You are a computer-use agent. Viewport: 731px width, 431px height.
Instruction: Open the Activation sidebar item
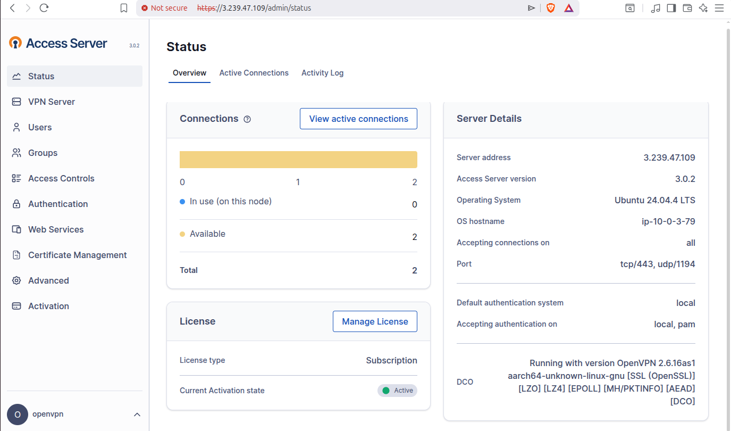click(48, 306)
